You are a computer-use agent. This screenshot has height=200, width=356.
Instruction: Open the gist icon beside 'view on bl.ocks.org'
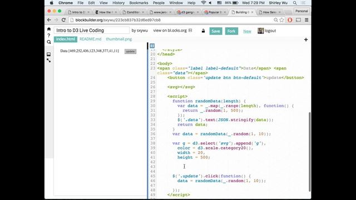click(x=190, y=31)
